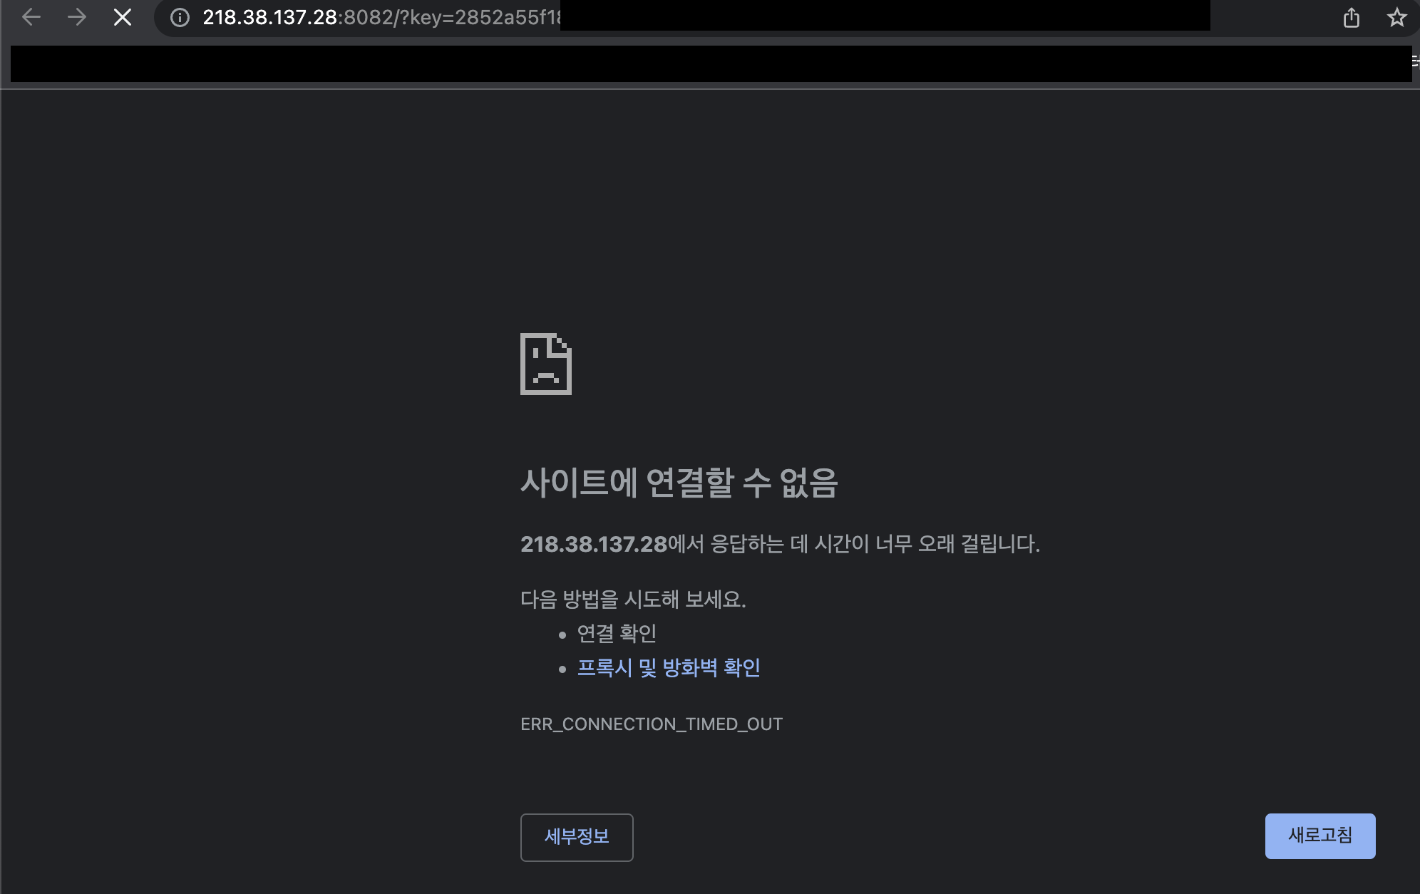Click the ERR_CONNECTION_TIMED_OUT error code

(x=651, y=724)
